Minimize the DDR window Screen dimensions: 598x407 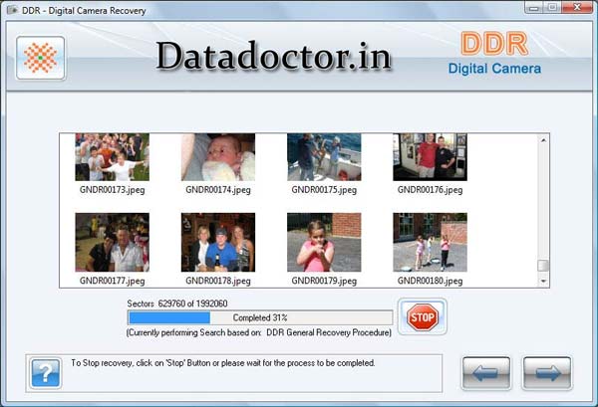point(534,8)
